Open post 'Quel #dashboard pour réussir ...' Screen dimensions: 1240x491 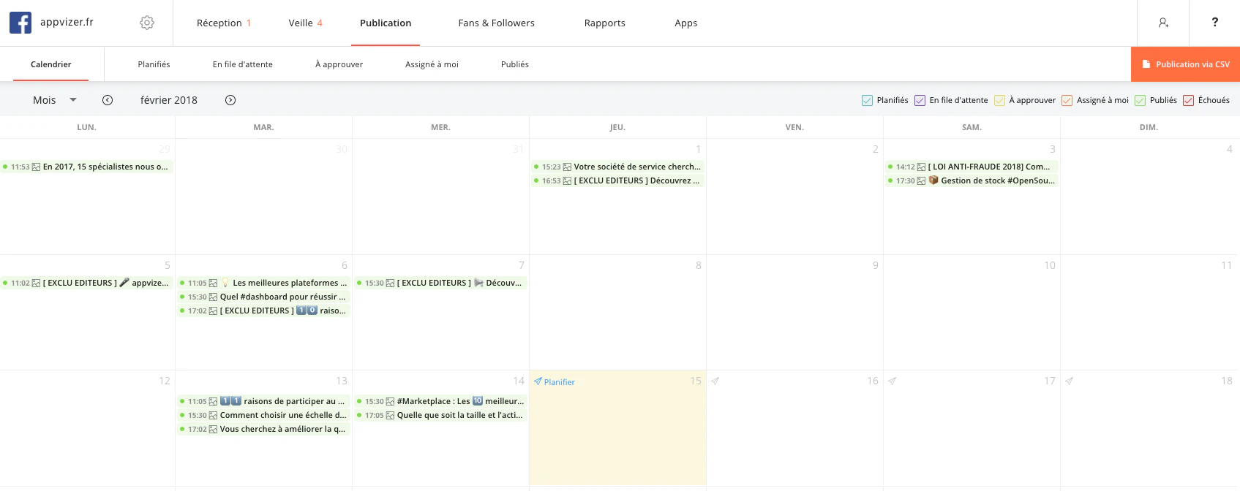264,297
